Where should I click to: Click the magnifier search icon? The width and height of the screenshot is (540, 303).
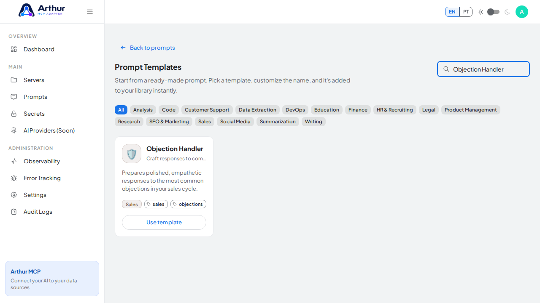pos(446,69)
